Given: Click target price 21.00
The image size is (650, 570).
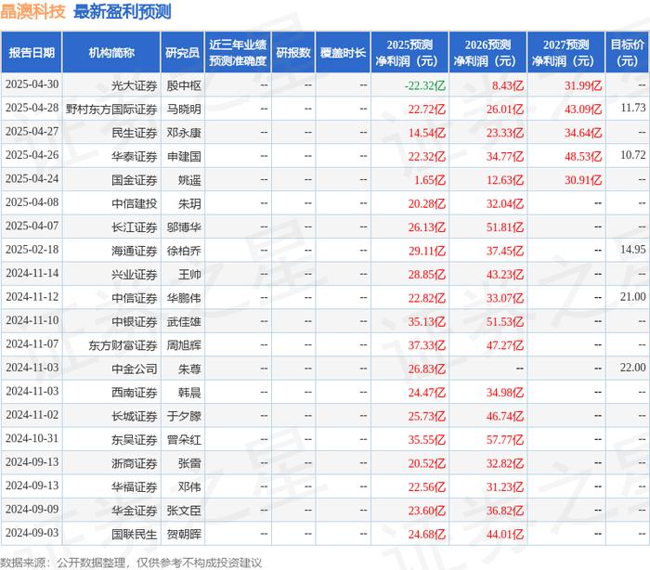Looking at the screenshot, I should coord(633,297).
